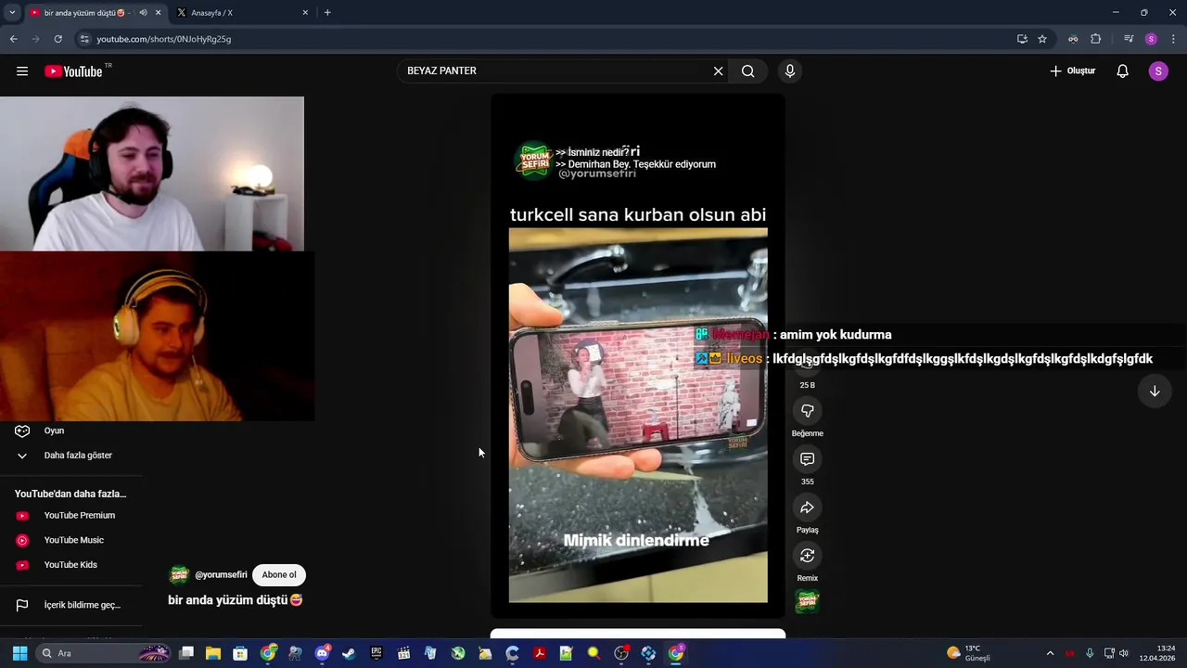
Task: Open File Explorer from the taskbar
Action: [x=213, y=653]
